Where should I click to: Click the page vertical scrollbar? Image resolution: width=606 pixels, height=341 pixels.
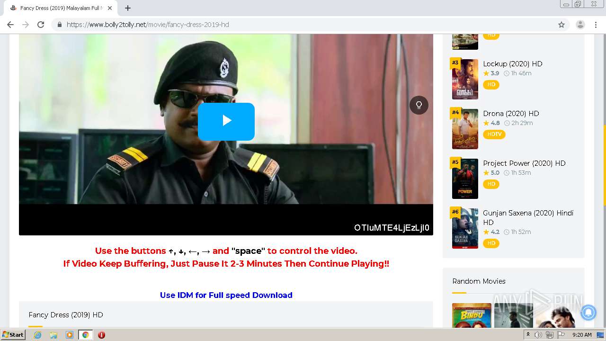pos(604,166)
